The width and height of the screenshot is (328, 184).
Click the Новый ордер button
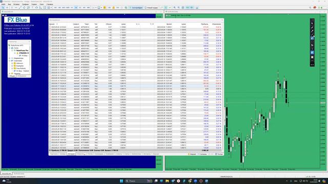pyautogui.click(x=151, y=8)
